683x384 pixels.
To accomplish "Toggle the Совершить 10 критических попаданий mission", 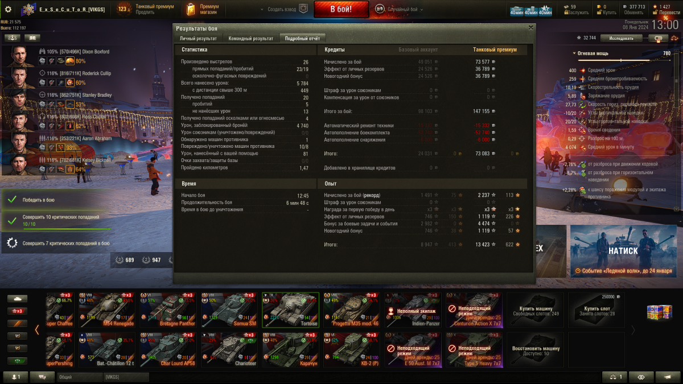I will click(x=56, y=221).
